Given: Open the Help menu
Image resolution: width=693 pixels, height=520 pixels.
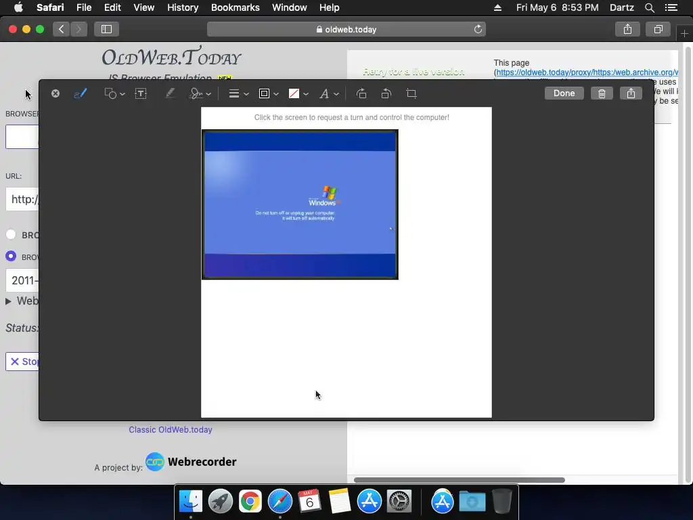Looking at the screenshot, I should (x=330, y=7).
